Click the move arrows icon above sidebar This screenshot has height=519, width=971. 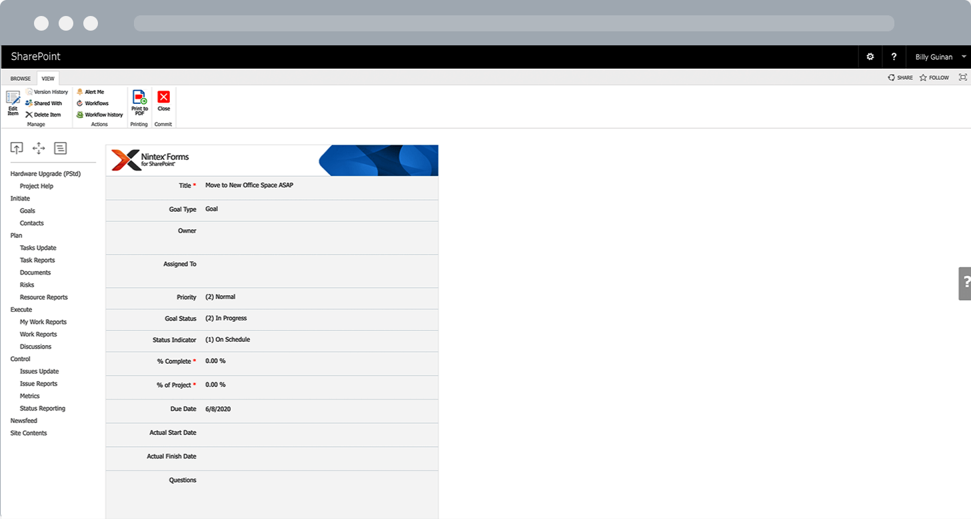pos(39,149)
